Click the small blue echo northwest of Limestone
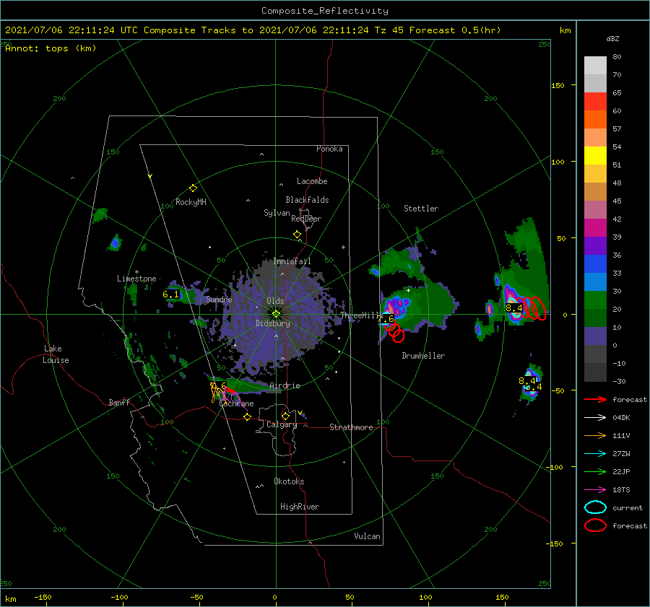Screen dimensions: 650x607 pos(116,243)
